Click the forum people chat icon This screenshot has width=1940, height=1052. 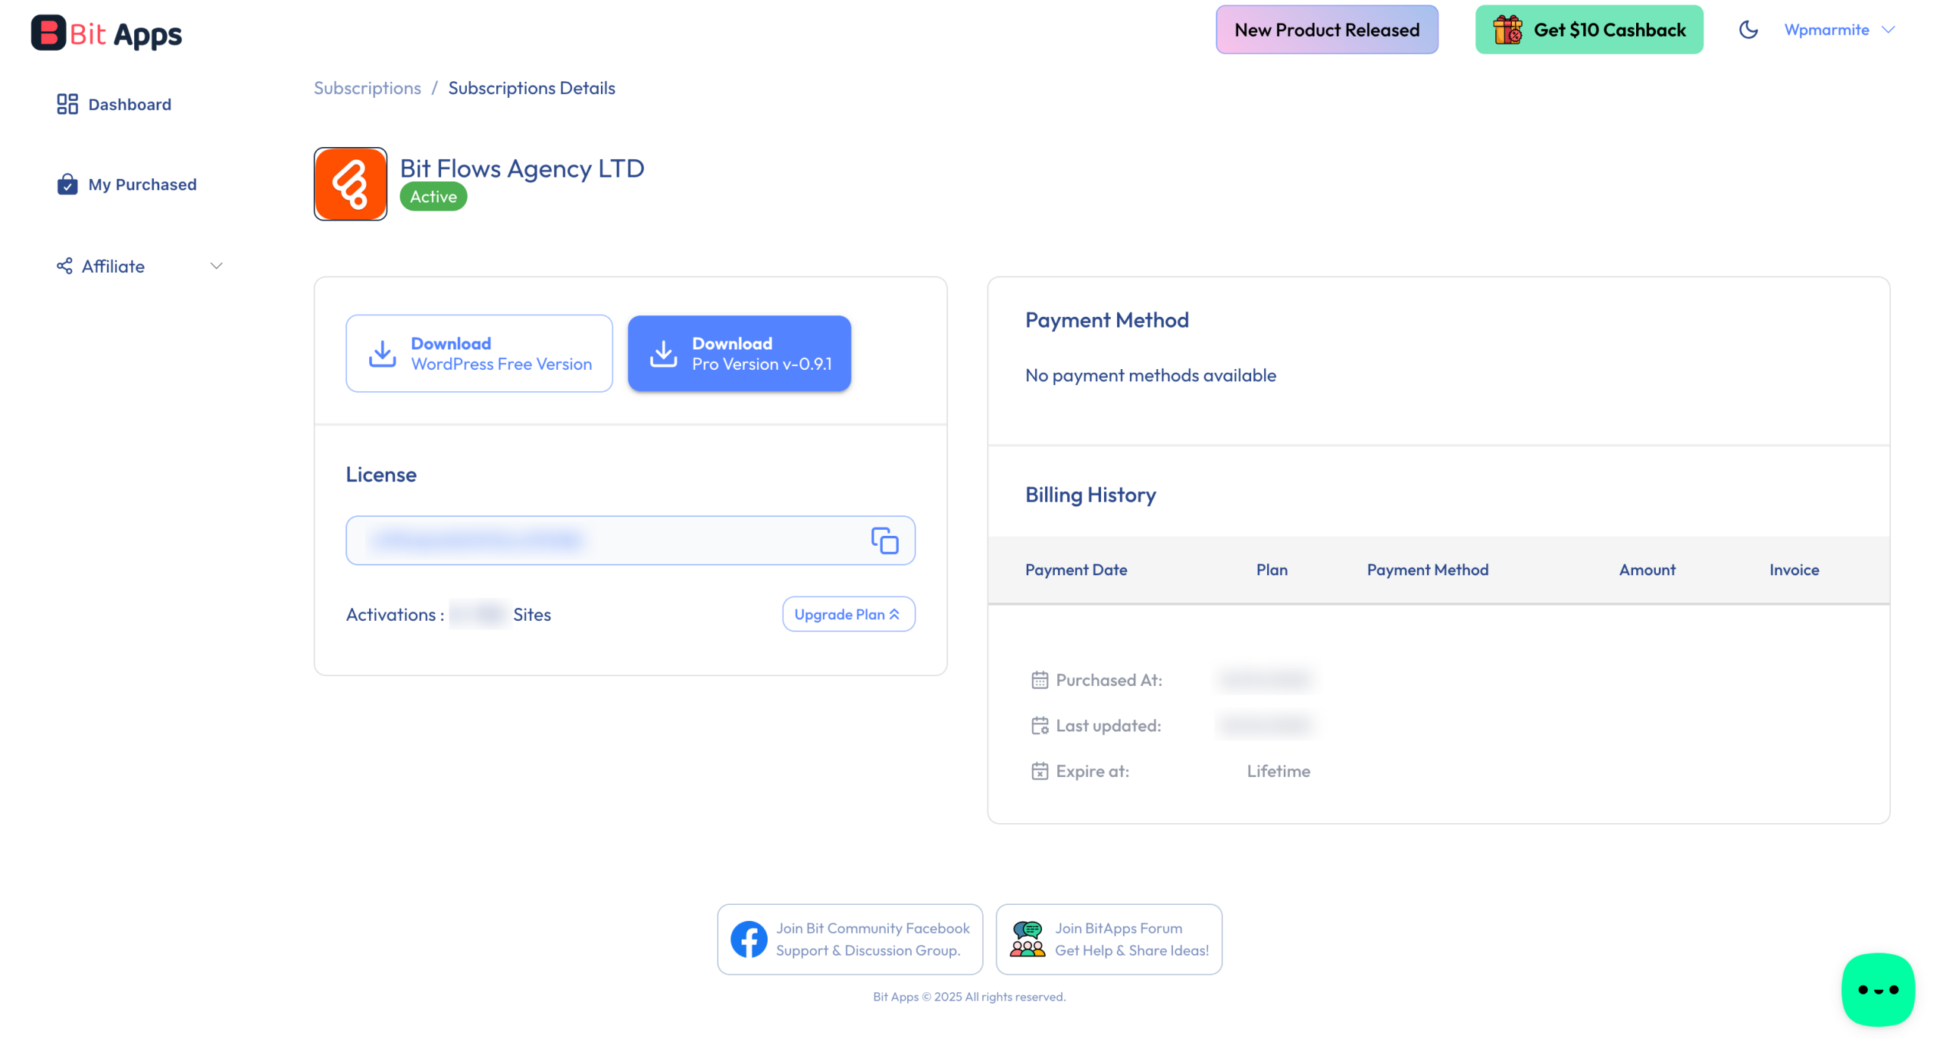(x=1028, y=939)
